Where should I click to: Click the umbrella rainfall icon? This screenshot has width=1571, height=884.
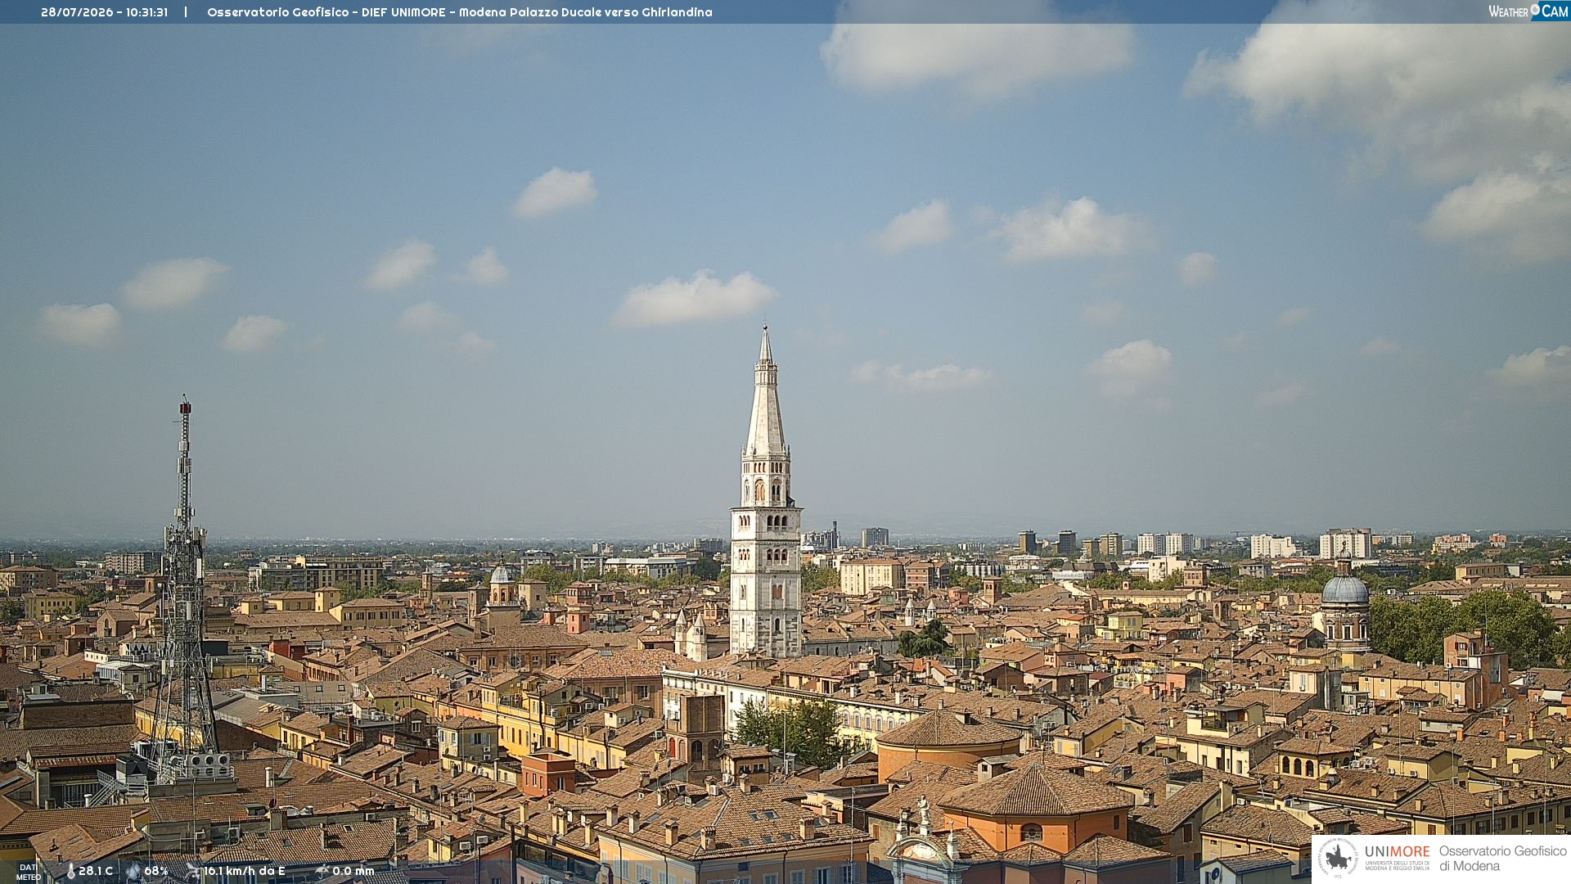click(322, 871)
